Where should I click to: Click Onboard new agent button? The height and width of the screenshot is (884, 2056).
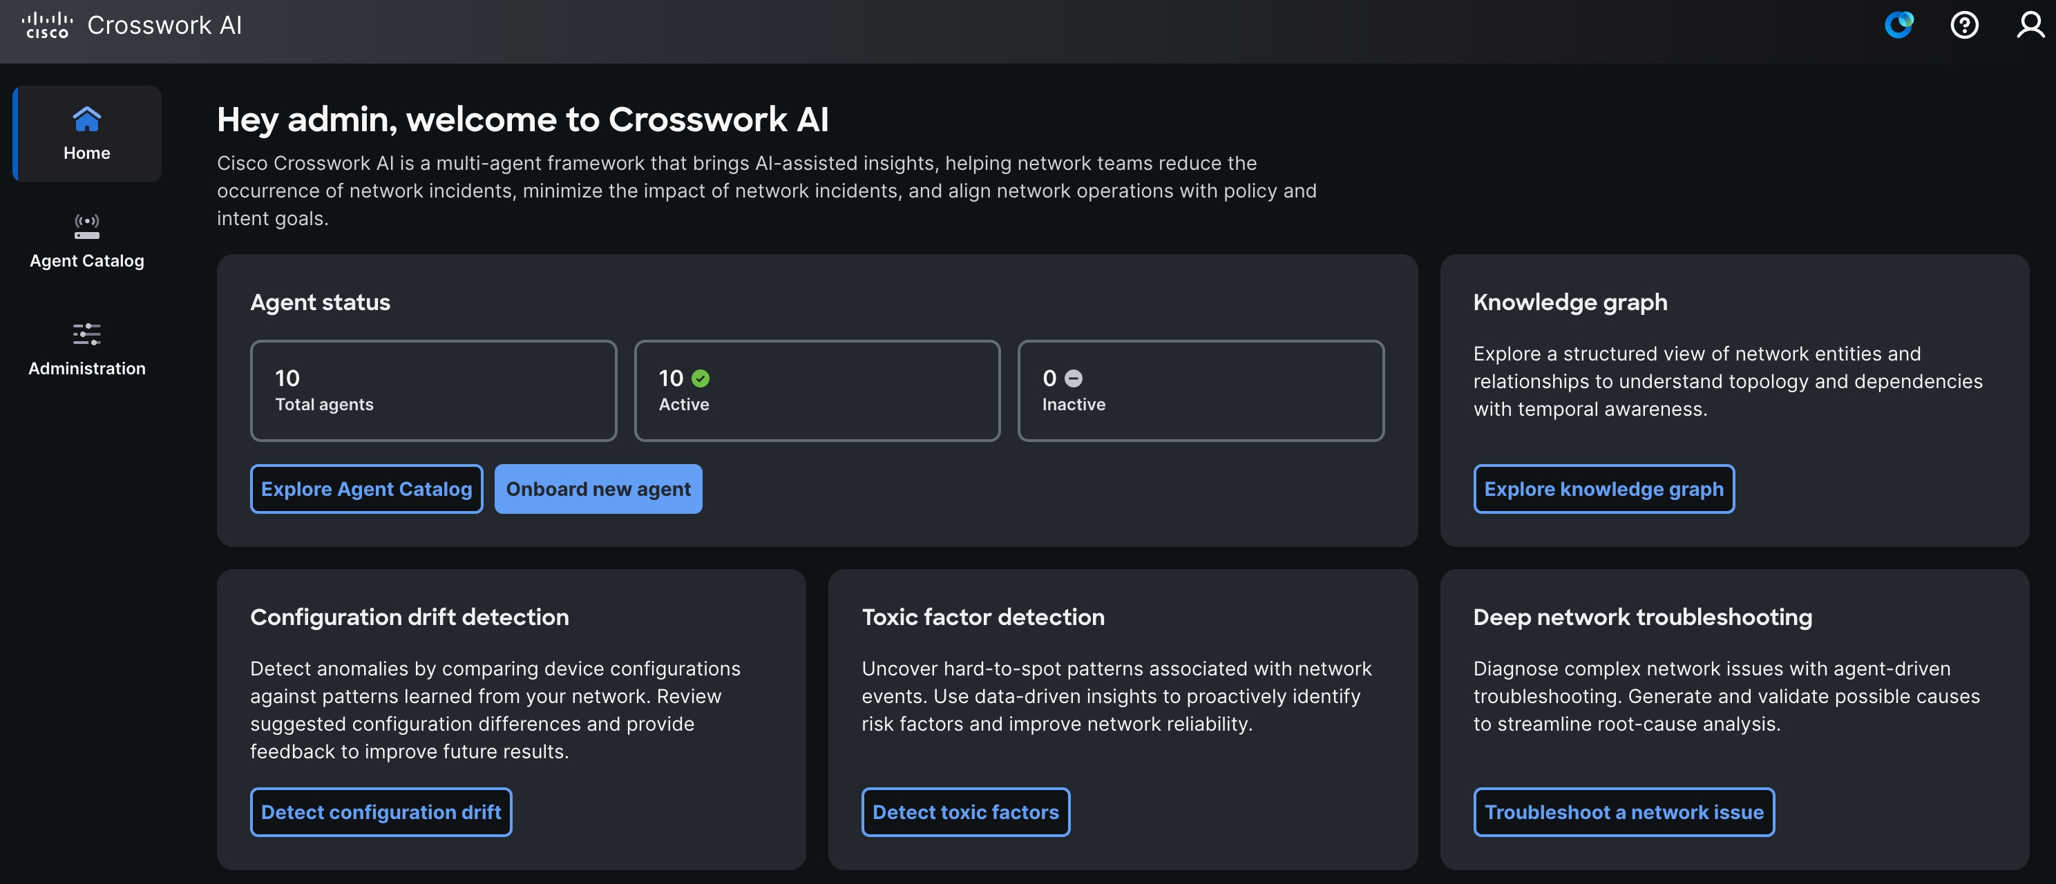point(598,489)
